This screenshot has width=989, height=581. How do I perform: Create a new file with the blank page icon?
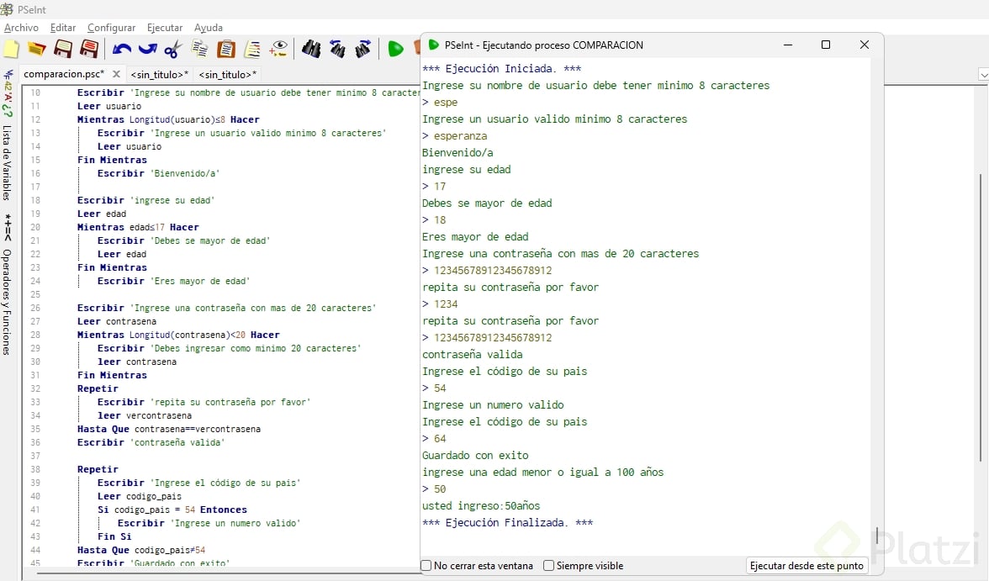pyautogui.click(x=12, y=49)
